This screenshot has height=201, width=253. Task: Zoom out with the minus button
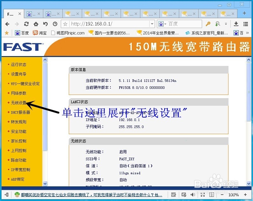click(222, 195)
